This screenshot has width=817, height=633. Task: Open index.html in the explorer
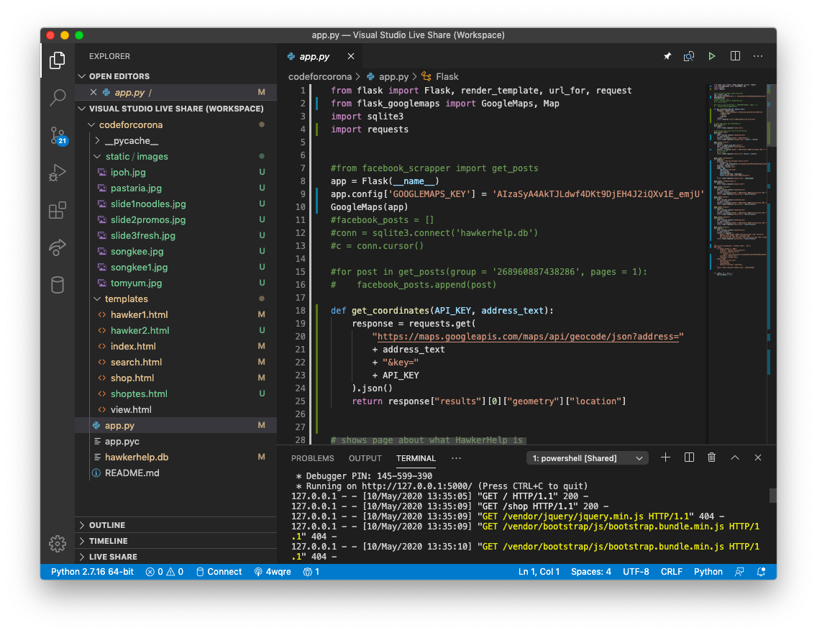coord(133,346)
